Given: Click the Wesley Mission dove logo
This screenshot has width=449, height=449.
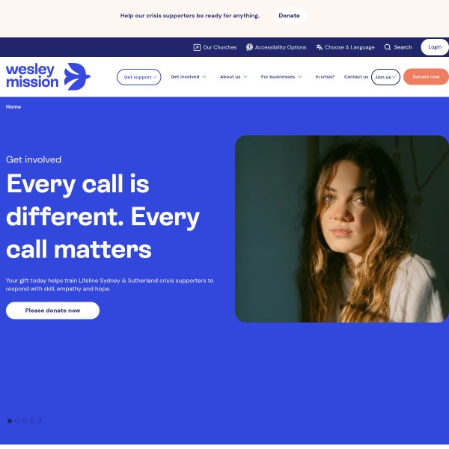Looking at the screenshot, I should coord(48,76).
